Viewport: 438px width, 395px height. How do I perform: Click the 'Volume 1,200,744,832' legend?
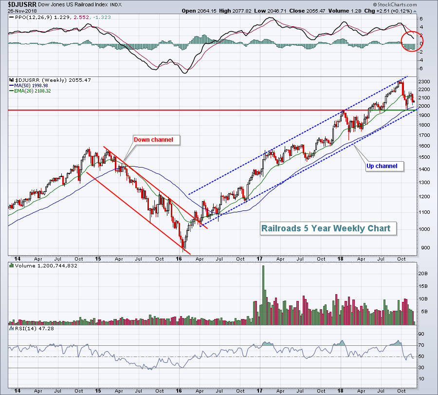[x=46, y=265]
